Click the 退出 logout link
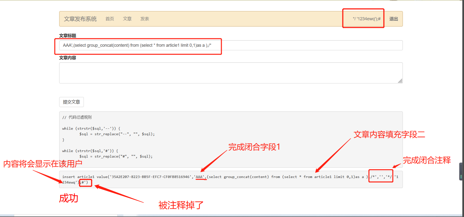Screen dimensions: 464x217 [x=394, y=19]
